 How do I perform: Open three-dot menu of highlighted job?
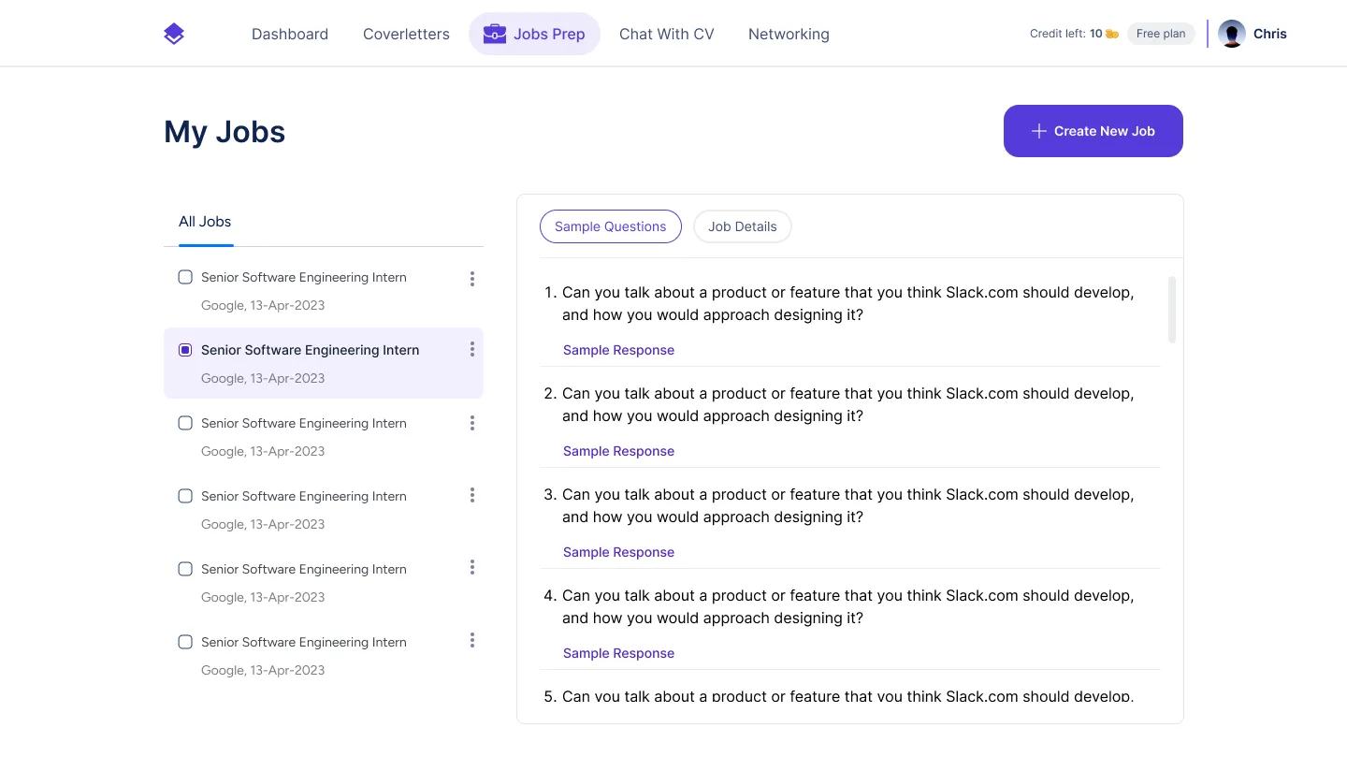472,349
